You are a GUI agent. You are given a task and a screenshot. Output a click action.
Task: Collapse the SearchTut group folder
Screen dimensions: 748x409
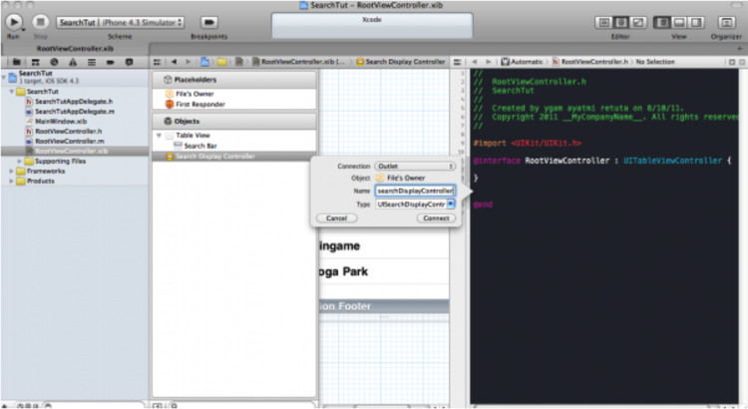[13, 92]
